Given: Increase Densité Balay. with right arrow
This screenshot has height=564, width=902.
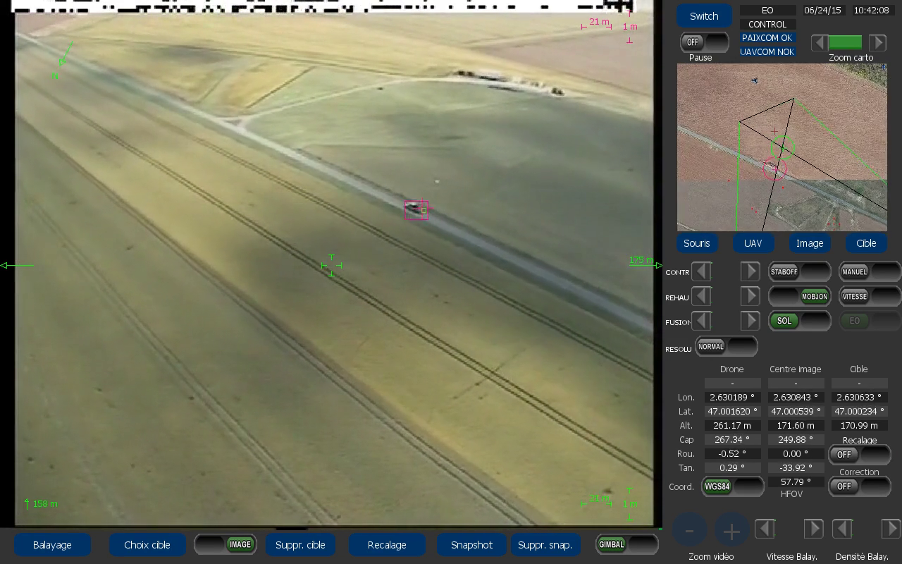Looking at the screenshot, I should tap(891, 528).
